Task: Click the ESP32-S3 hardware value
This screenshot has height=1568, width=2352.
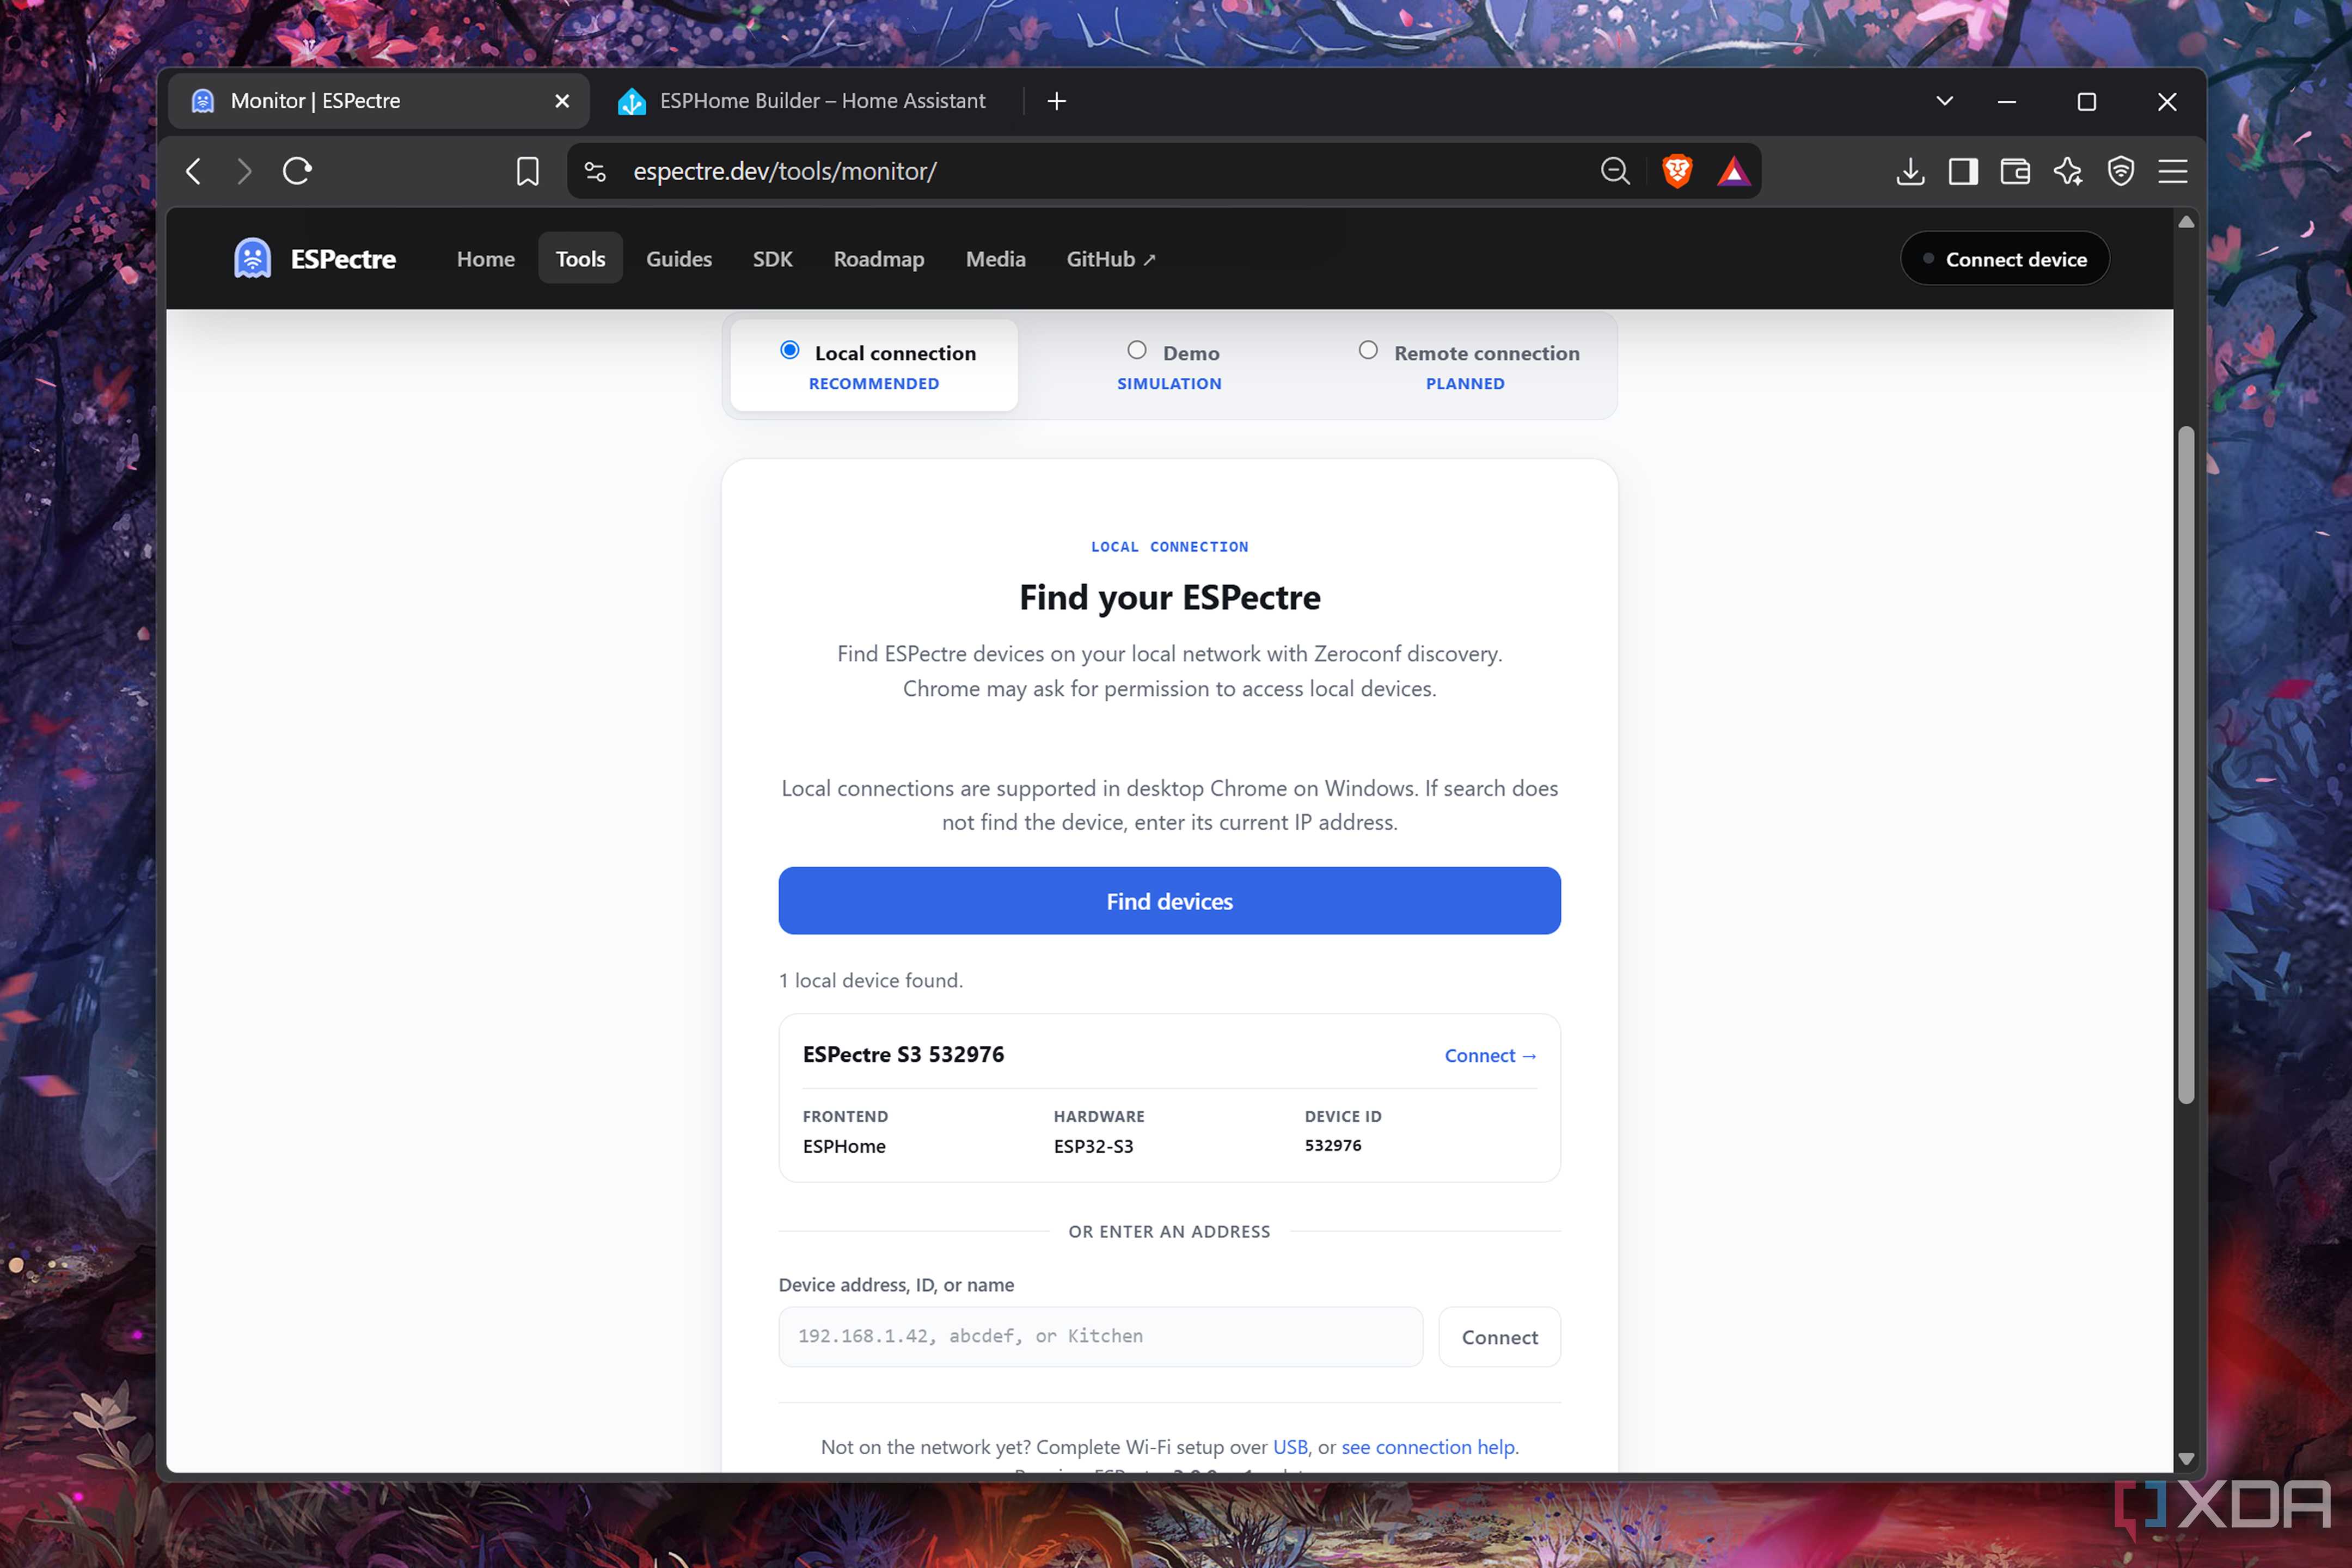Action: click(x=1093, y=1147)
